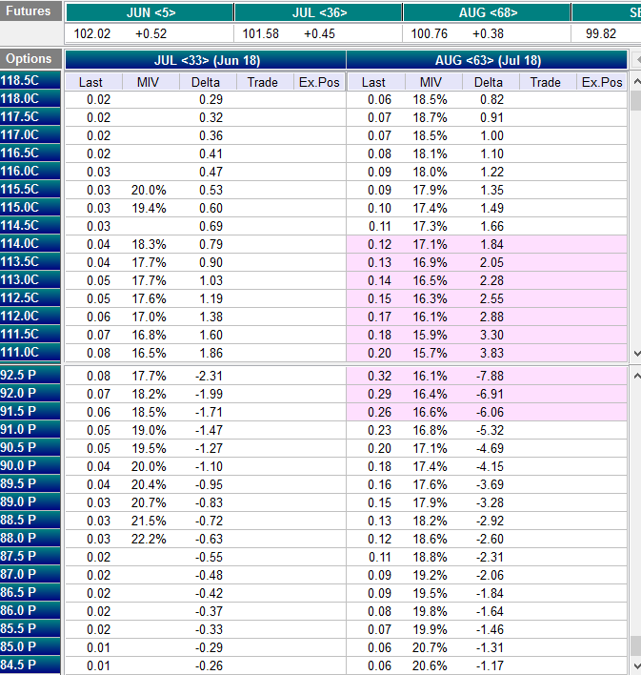Click the JUL Ex.Pos column header

pos(320,82)
